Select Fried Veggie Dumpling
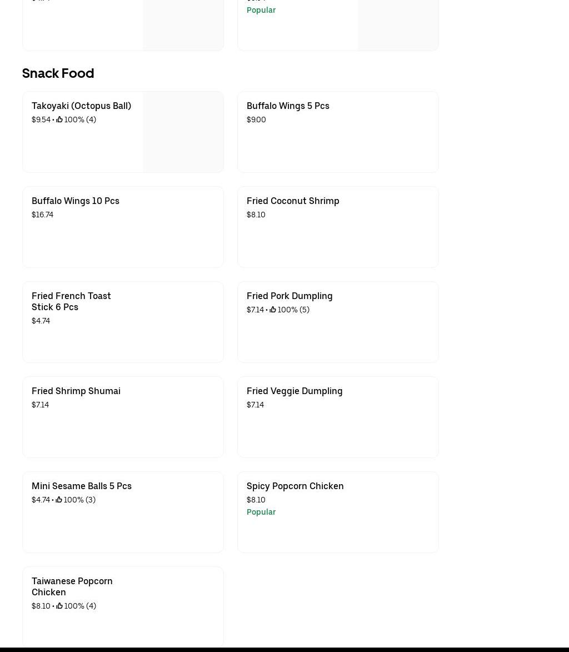This screenshot has width=569, height=652. pyautogui.click(x=295, y=391)
